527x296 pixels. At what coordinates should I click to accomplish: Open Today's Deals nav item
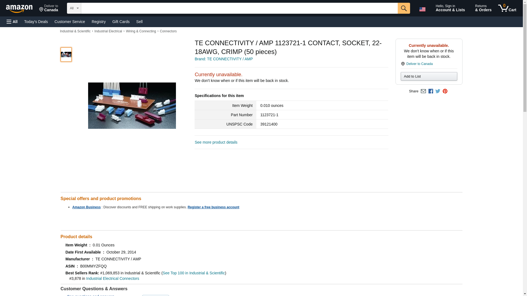36,22
